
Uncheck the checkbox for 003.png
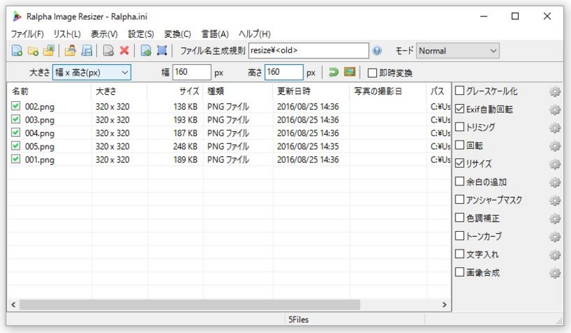[x=15, y=119]
